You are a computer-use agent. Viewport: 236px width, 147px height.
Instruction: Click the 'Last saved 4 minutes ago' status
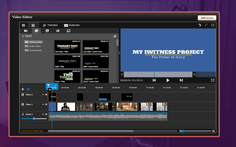point(32,131)
